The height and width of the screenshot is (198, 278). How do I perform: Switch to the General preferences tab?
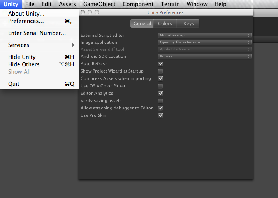coord(142,24)
